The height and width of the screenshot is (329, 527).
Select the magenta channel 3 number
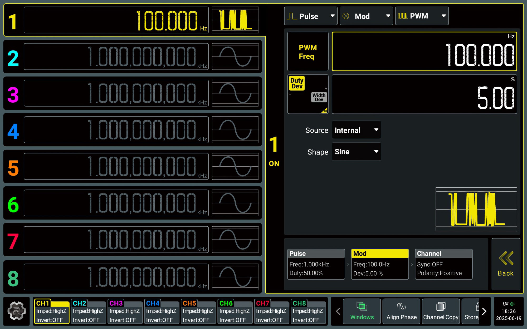pyautogui.click(x=13, y=95)
